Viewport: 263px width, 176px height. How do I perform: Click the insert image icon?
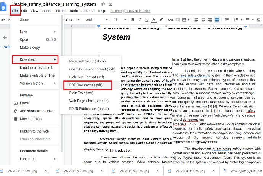(184, 20)
